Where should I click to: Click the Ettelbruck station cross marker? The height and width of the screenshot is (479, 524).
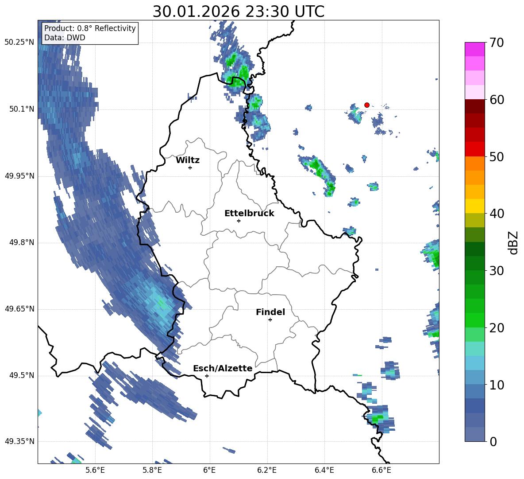tap(239, 221)
